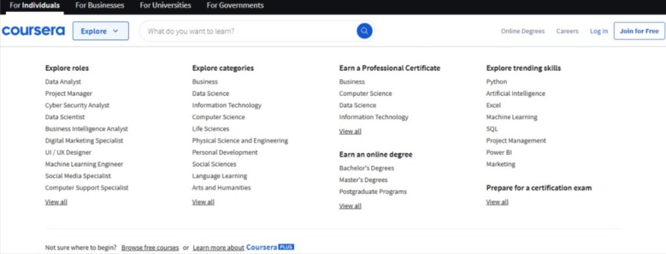The height and width of the screenshot is (254, 666).
Task: Select Machine Learning Engineer role
Action: click(x=84, y=164)
